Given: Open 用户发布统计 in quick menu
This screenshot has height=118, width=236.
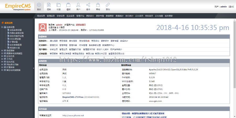Looking at the screenshot, I should coord(116,49).
